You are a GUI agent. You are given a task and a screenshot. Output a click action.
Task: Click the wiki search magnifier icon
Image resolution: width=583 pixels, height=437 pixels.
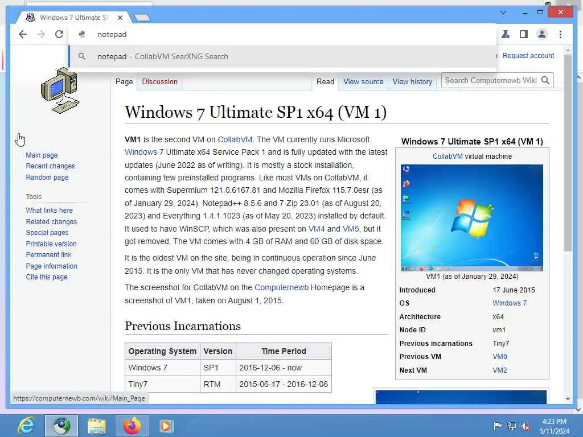click(545, 80)
